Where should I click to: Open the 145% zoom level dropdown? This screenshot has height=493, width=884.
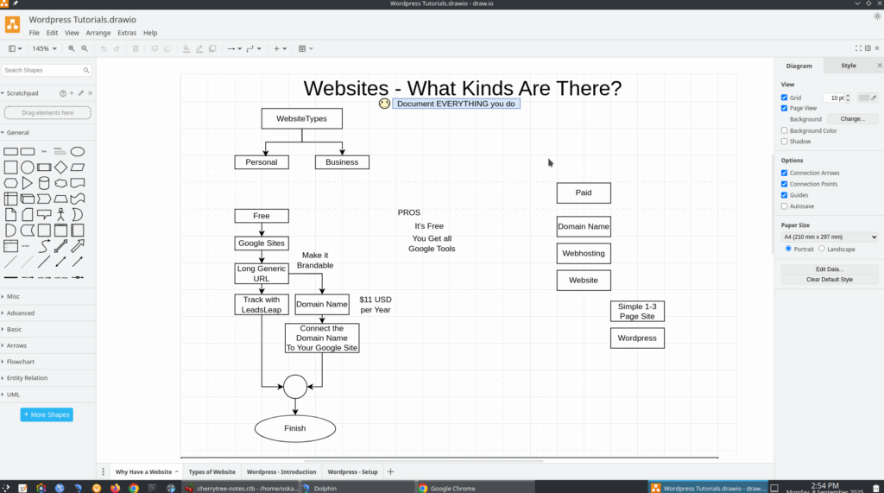(x=44, y=49)
